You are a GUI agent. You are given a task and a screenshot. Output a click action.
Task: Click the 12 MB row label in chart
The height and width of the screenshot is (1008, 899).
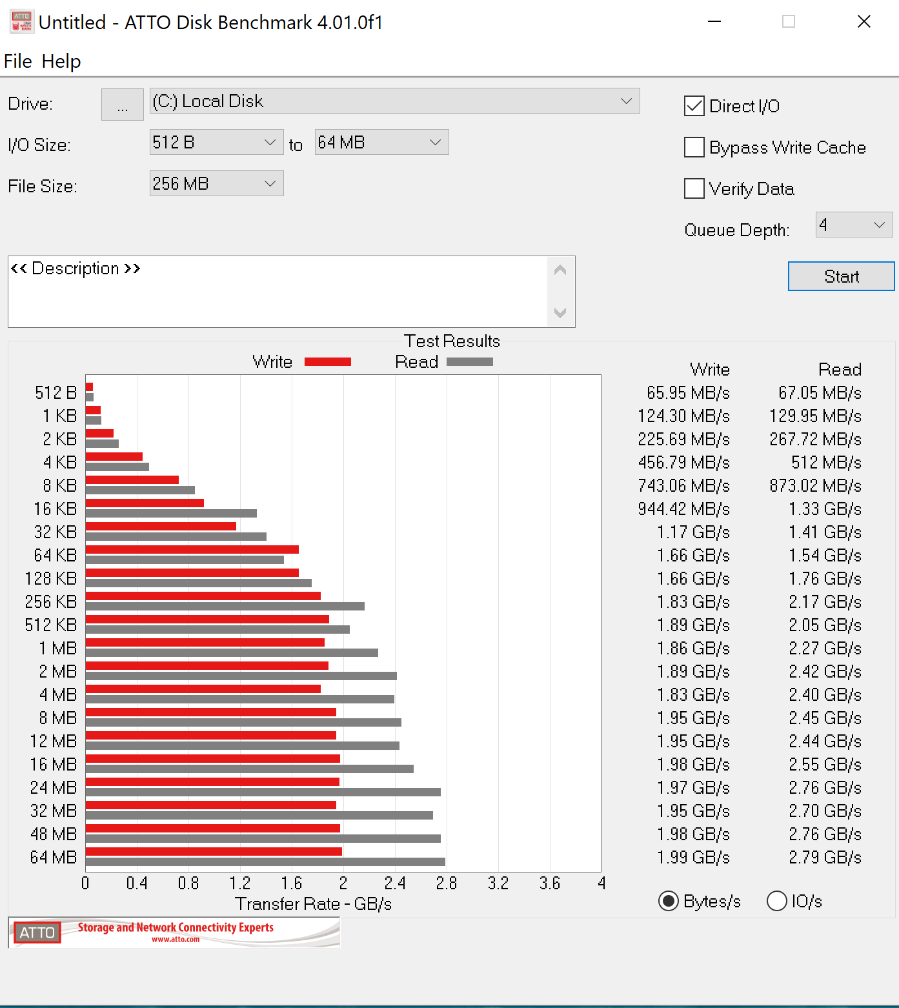[x=54, y=741]
